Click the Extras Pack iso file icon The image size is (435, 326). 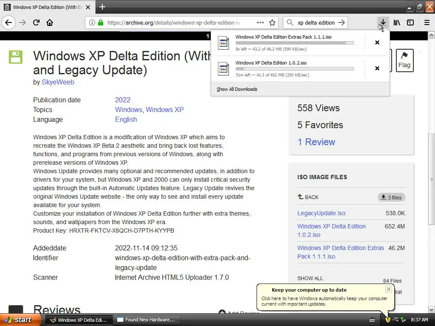223,43
